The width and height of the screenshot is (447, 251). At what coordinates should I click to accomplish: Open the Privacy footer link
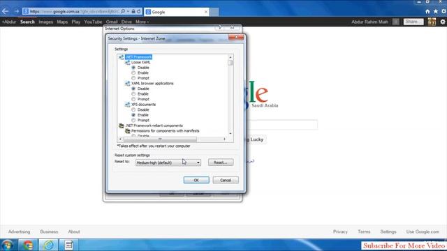point(340,231)
